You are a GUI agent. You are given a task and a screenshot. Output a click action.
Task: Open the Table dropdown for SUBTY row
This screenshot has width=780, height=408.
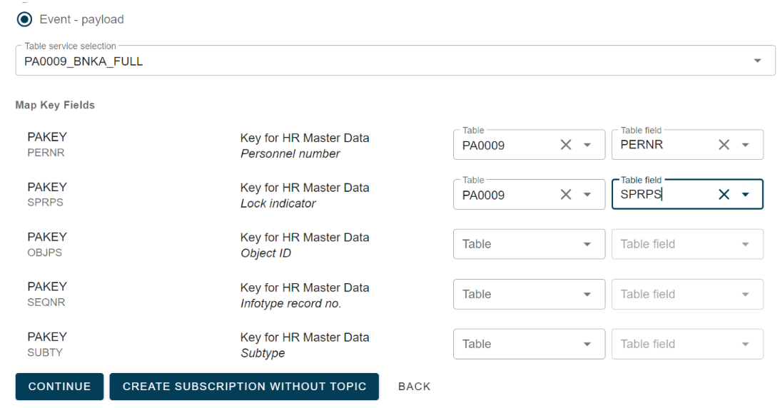[x=528, y=344]
